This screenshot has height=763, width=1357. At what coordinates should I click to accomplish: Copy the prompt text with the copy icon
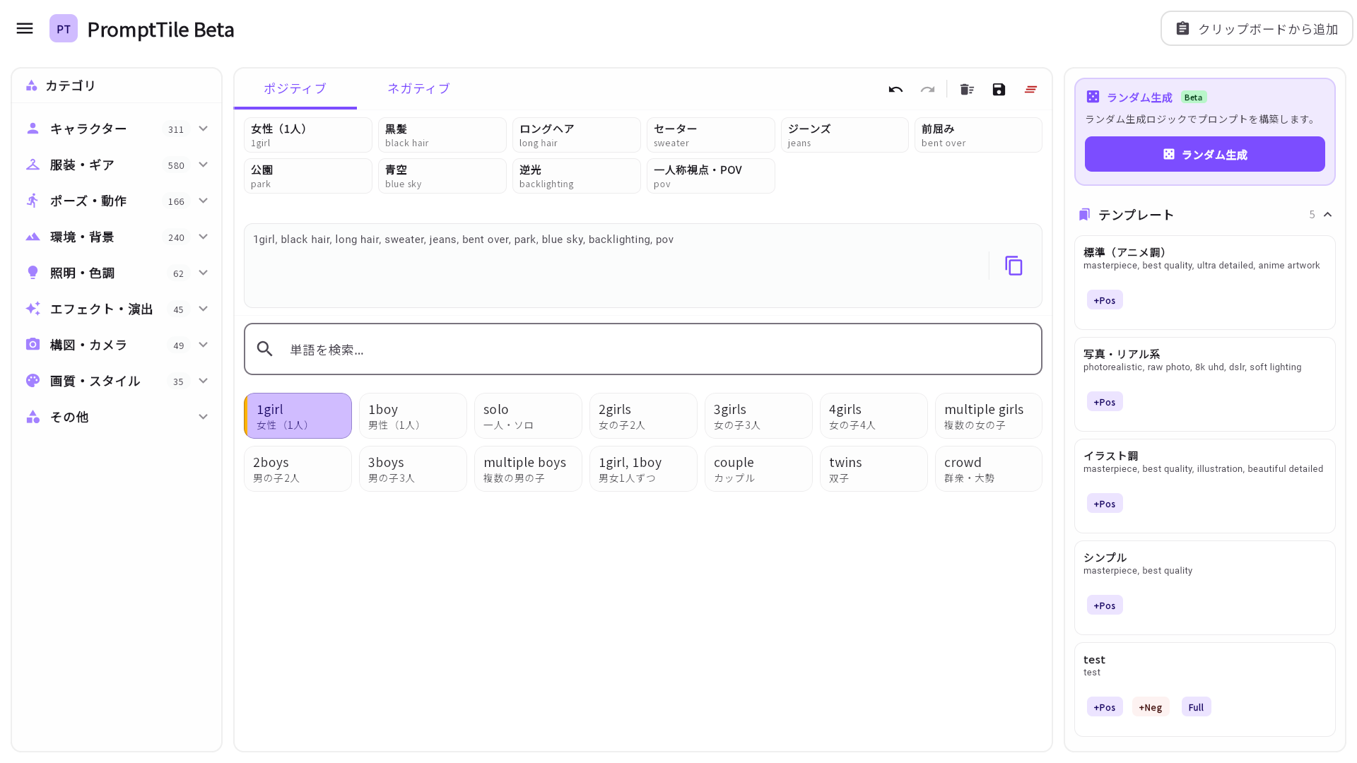tap(1014, 266)
